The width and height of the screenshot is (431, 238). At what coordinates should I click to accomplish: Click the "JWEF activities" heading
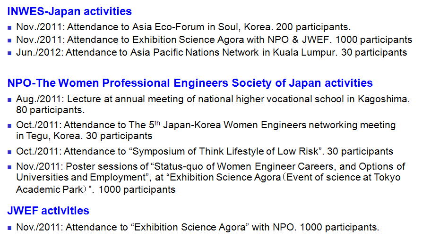tap(48, 211)
